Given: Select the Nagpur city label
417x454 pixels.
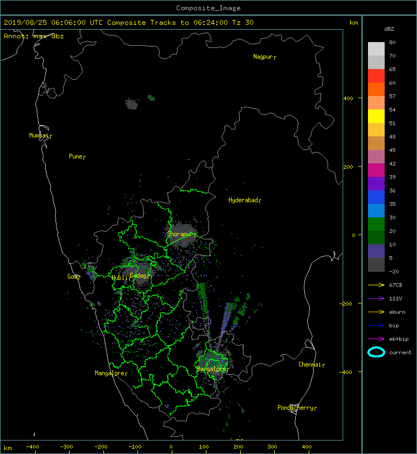Looking at the screenshot, I should point(265,57).
